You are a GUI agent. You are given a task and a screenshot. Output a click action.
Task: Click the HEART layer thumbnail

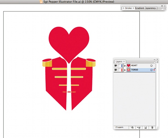[128, 66]
